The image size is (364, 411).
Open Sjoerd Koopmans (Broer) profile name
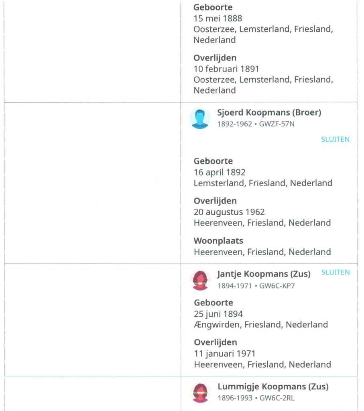[269, 112]
